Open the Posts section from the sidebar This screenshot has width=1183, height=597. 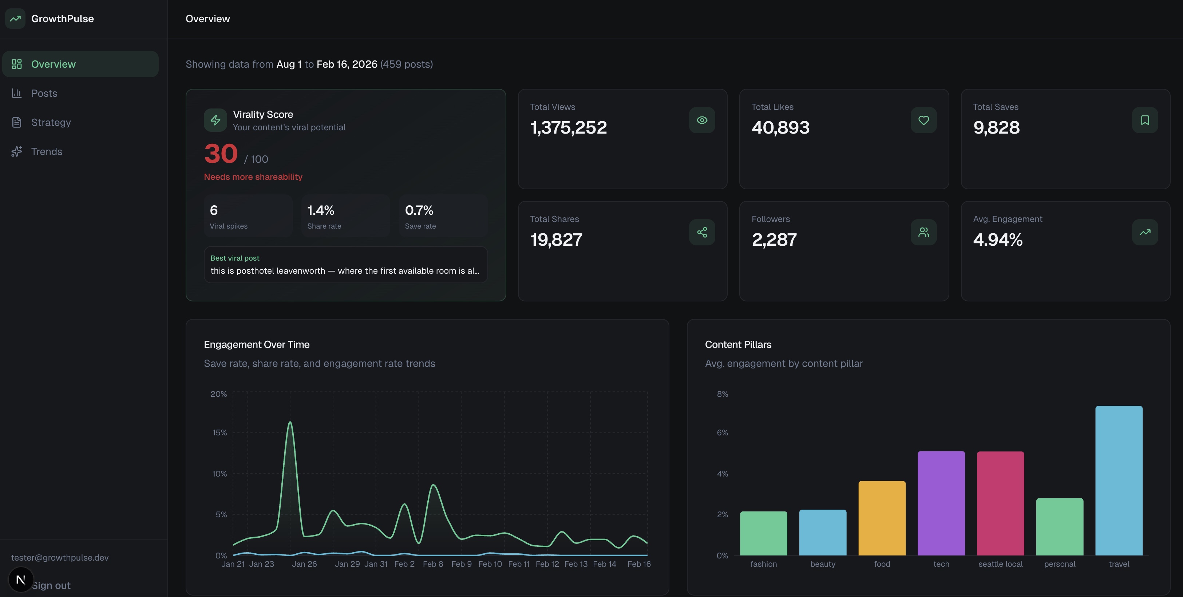(x=44, y=93)
